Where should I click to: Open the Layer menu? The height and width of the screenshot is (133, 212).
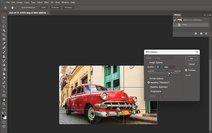27,2
